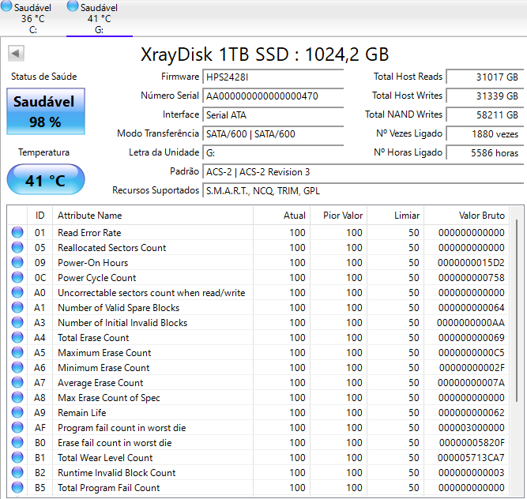Click the Recursos Suportados value field
This screenshot has width=527, height=499.
pos(361,191)
